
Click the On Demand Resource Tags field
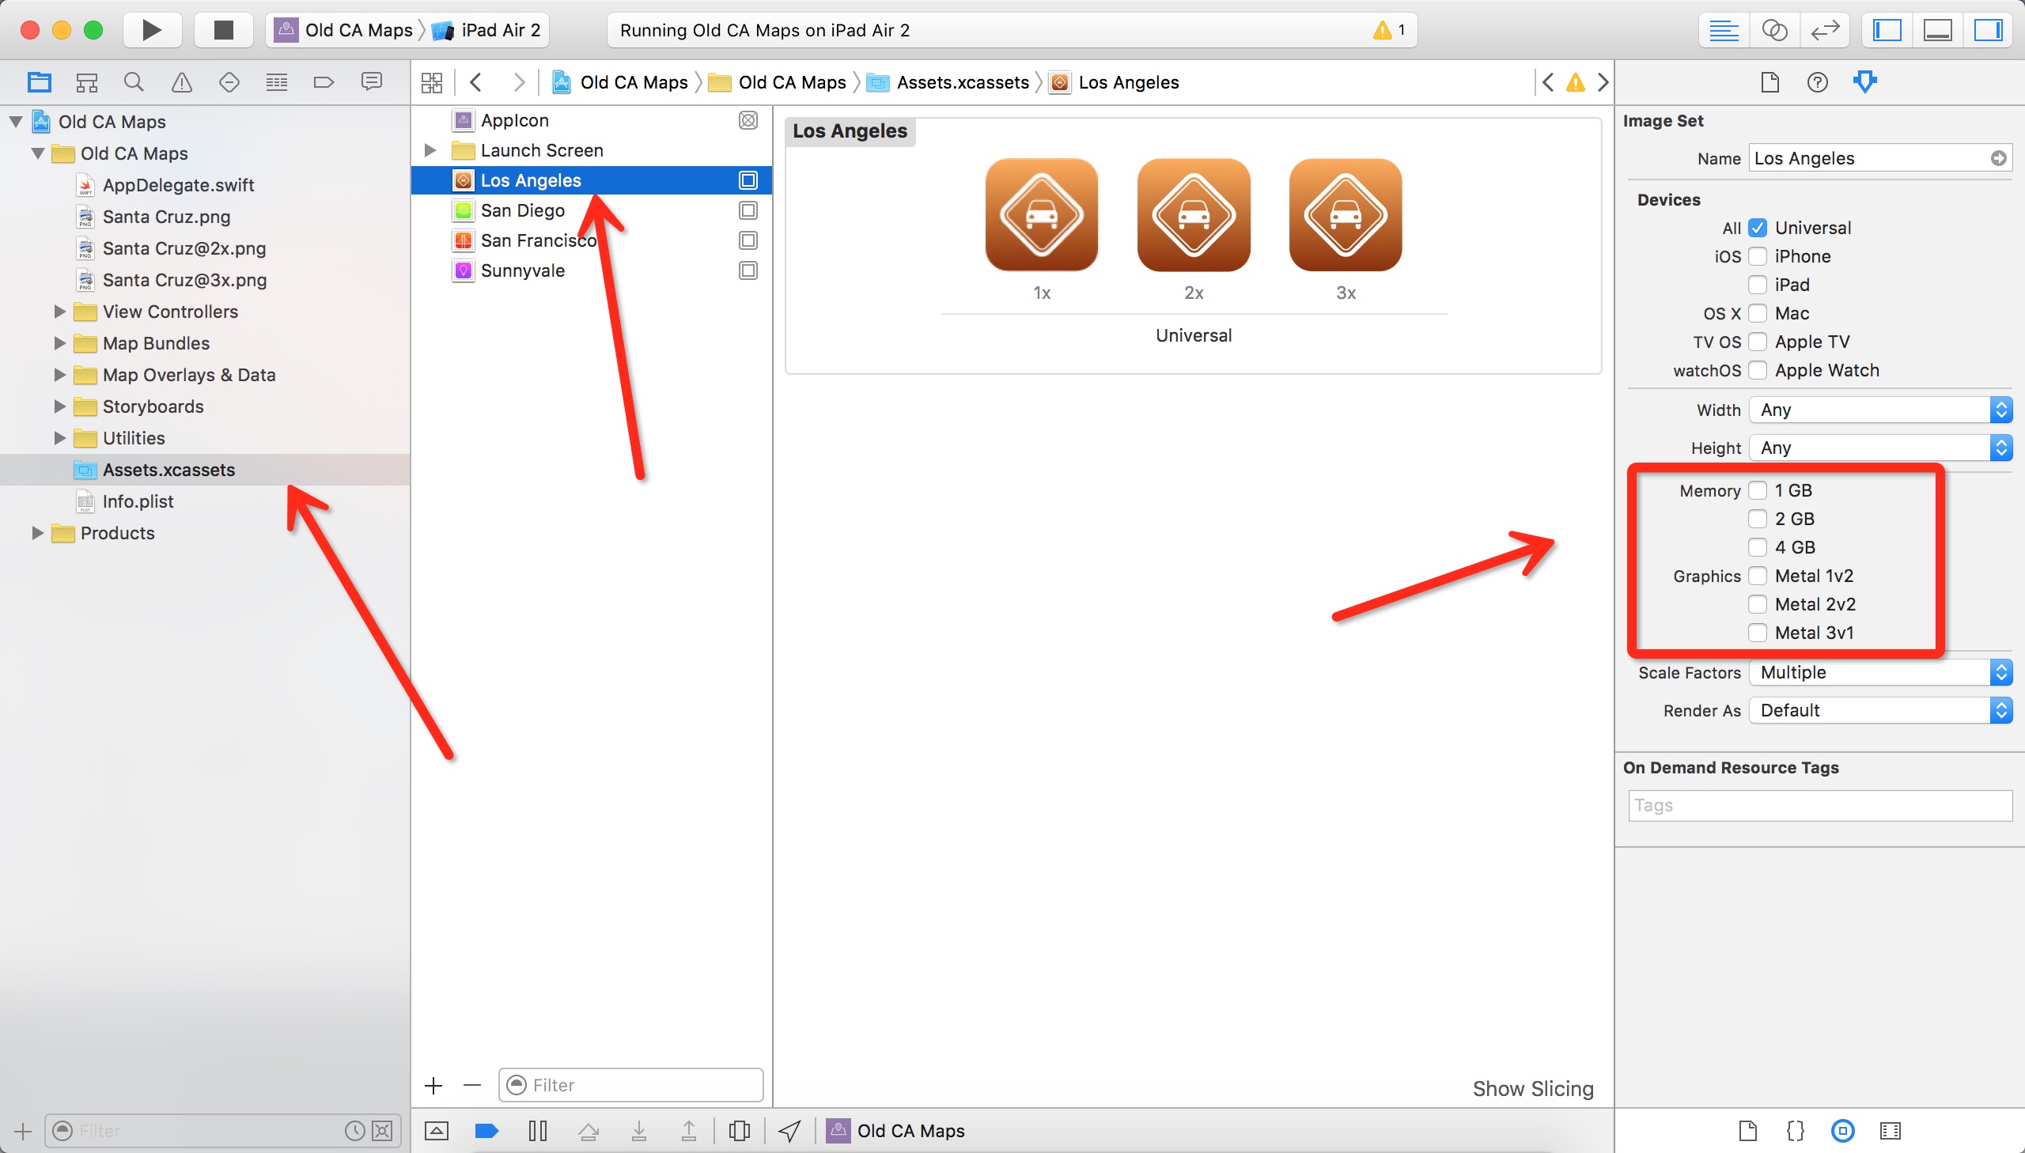[1819, 805]
